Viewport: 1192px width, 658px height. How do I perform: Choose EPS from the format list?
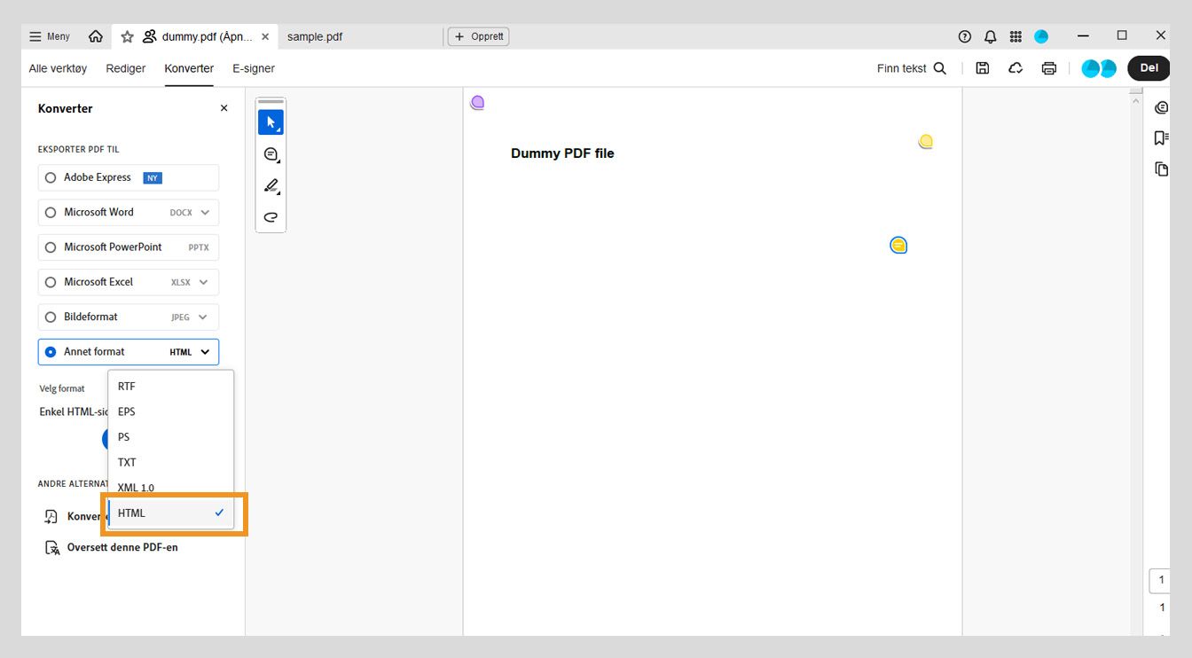[170, 411]
